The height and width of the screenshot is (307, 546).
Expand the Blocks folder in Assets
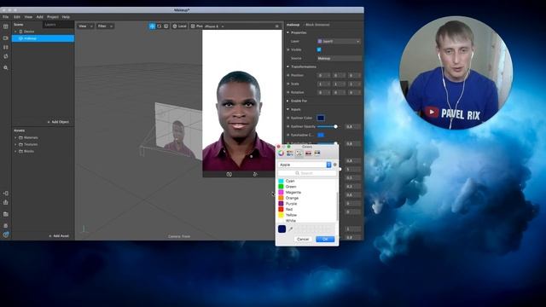tap(15, 152)
